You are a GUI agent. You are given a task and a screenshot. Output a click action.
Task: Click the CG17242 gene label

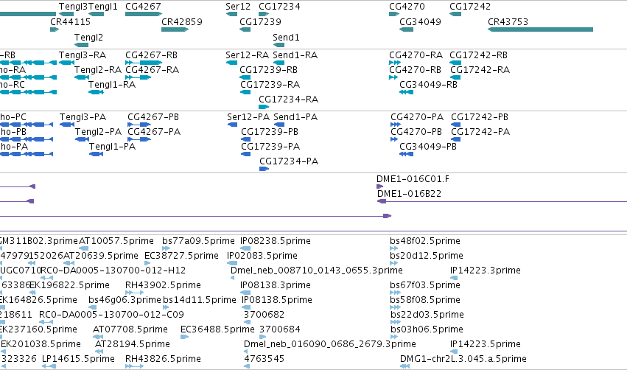(x=470, y=7)
